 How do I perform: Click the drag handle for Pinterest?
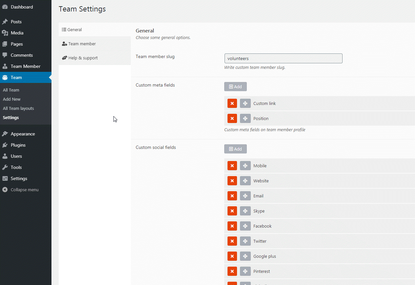click(x=245, y=271)
